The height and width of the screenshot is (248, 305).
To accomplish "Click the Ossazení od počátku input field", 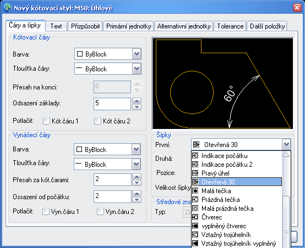I will coord(112,196).
